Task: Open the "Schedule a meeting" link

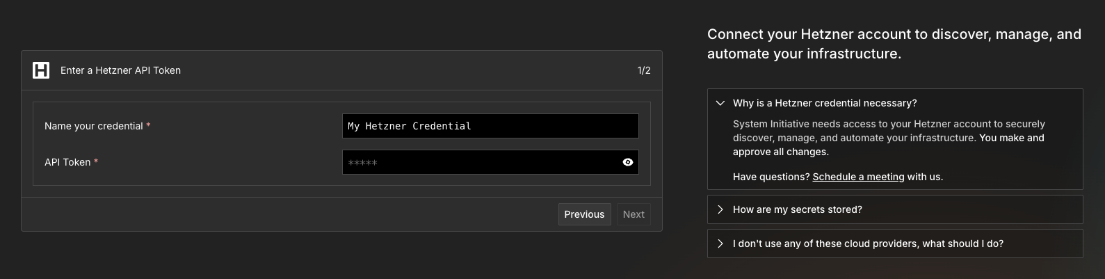Action: pyautogui.click(x=858, y=177)
